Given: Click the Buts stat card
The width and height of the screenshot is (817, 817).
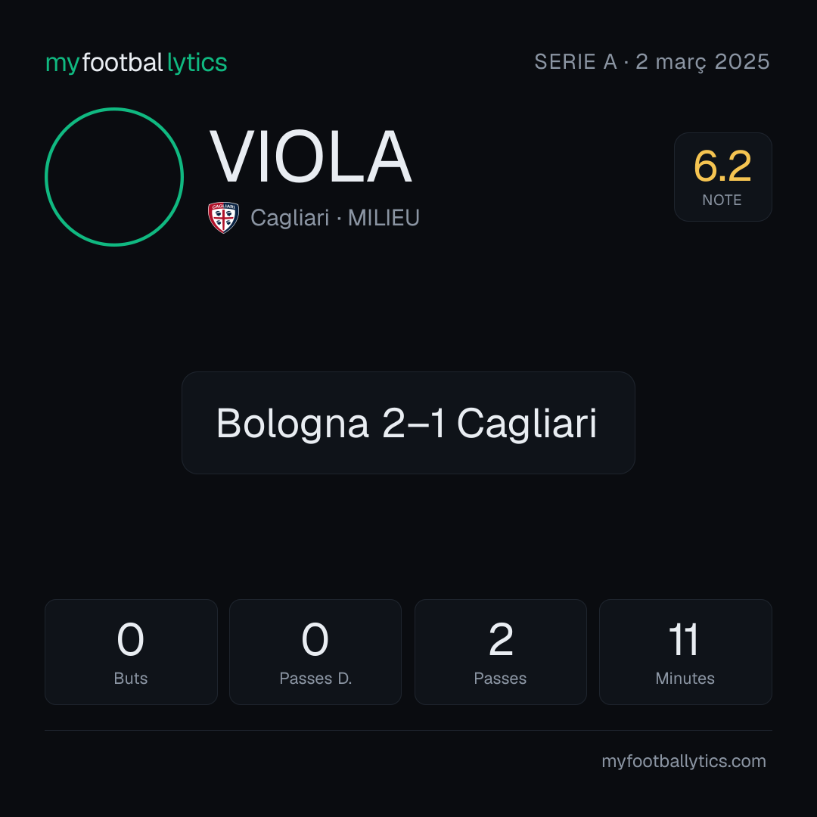Looking at the screenshot, I should [x=131, y=652].
